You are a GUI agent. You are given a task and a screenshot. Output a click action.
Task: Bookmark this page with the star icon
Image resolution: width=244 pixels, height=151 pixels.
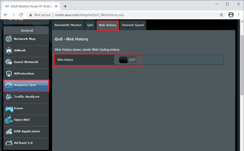point(221,15)
